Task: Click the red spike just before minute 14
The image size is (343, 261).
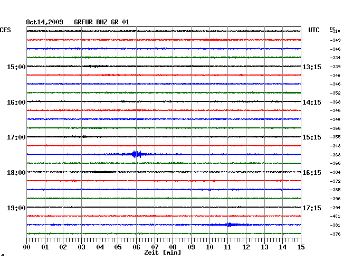Action: (x=281, y=181)
